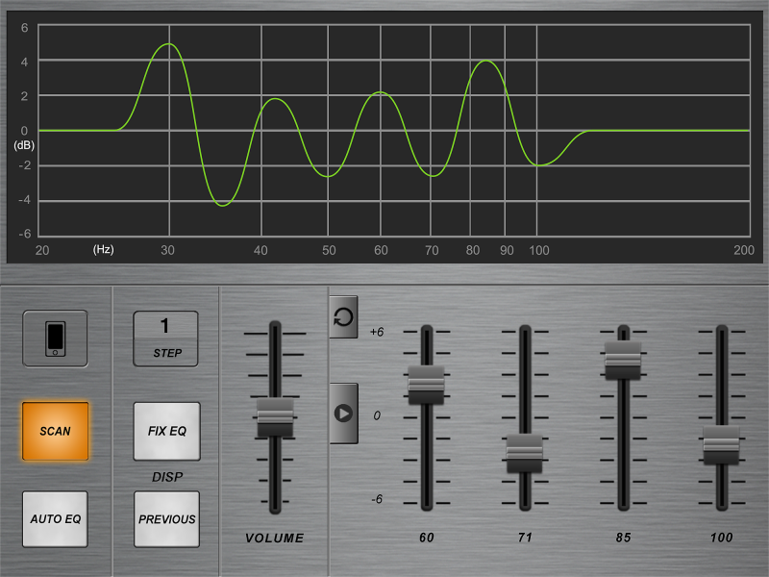Image resolution: width=769 pixels, height=577 pixels.
Task: Click the phone device icon button
Action: coord(55,339)
